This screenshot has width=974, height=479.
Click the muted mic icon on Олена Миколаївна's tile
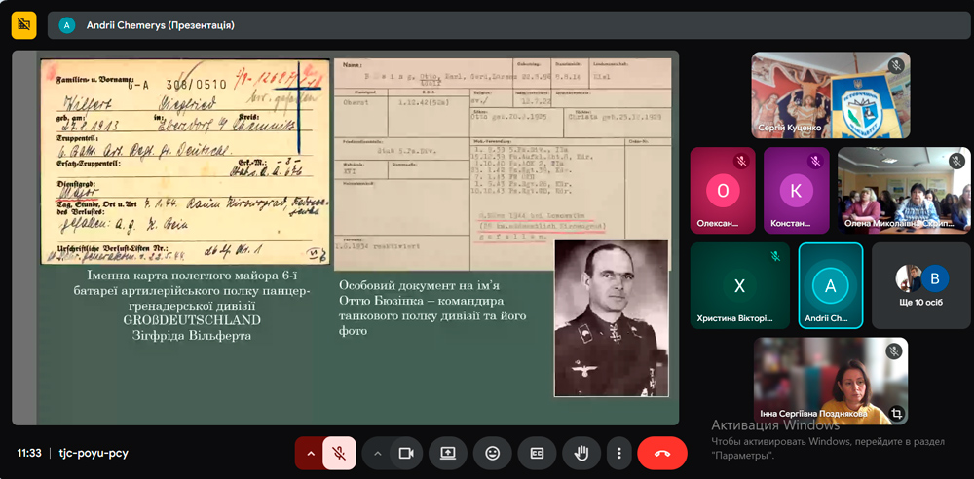pos(956,161)
